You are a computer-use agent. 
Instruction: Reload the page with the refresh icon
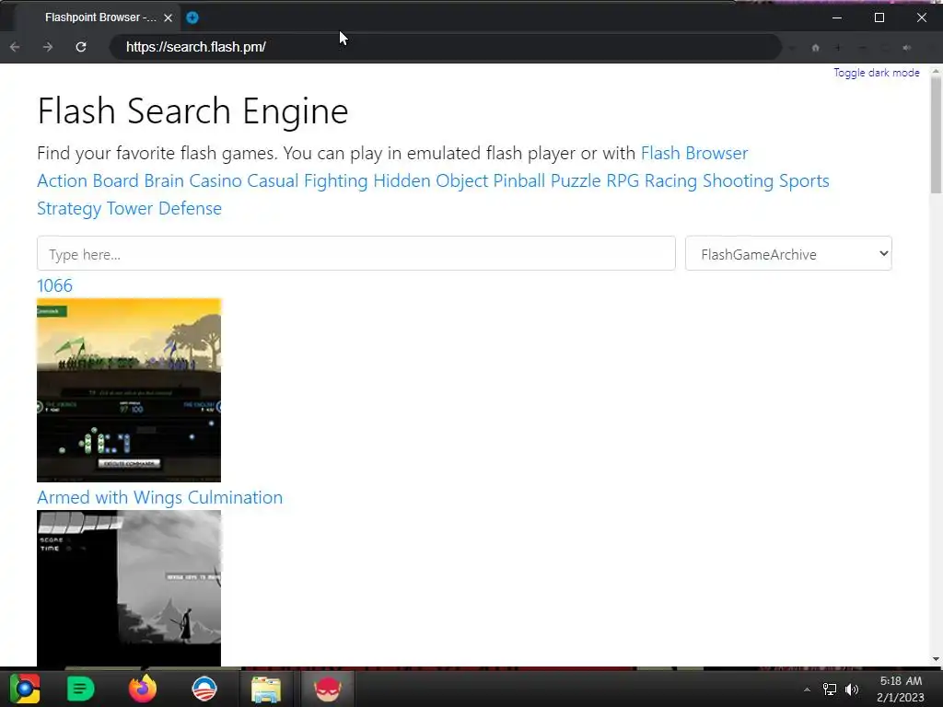[x=81, y=47]
